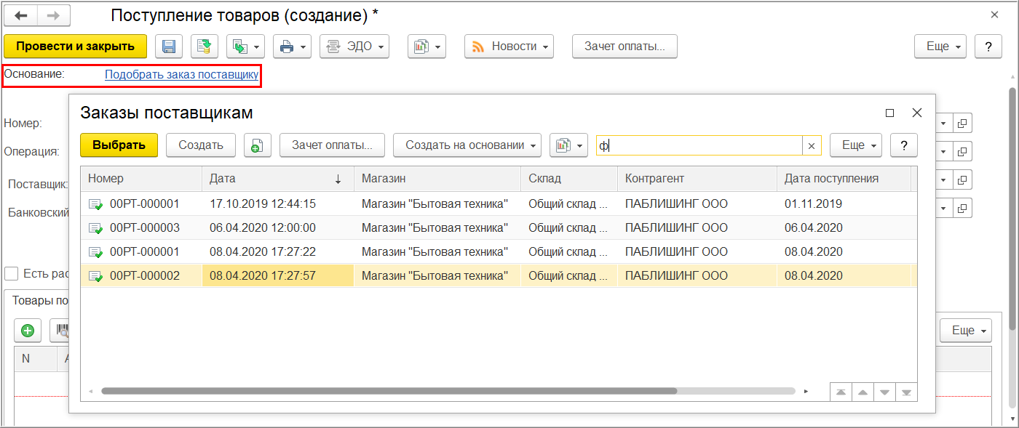Open the 'Еще' menu in orders dialog
1019x428 pixels.
tap(856, 145)
